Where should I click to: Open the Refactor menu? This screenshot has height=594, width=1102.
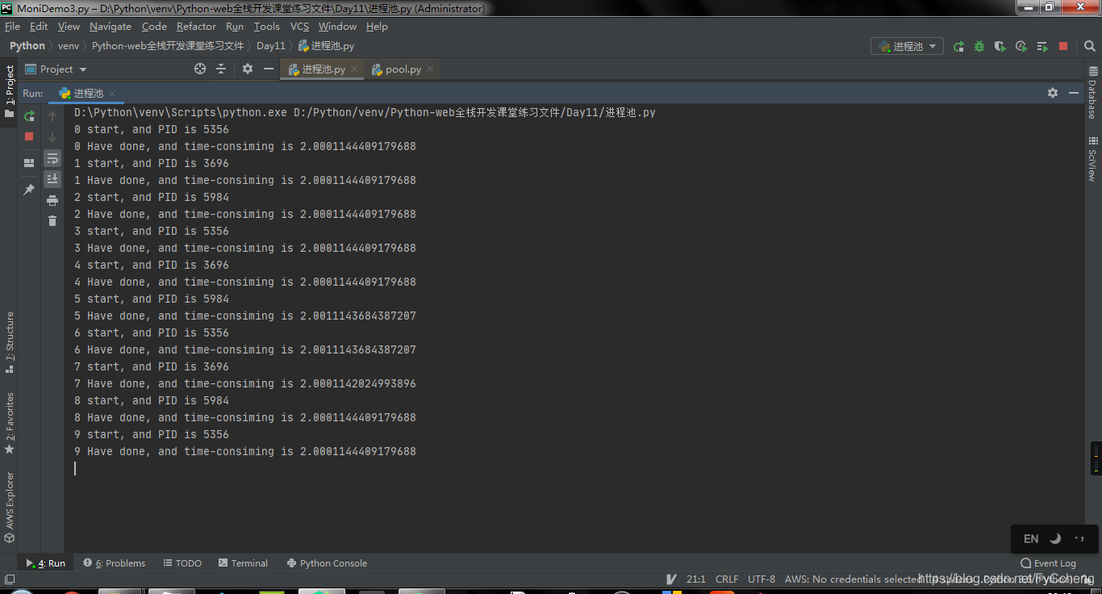click(x=196, y=27)
